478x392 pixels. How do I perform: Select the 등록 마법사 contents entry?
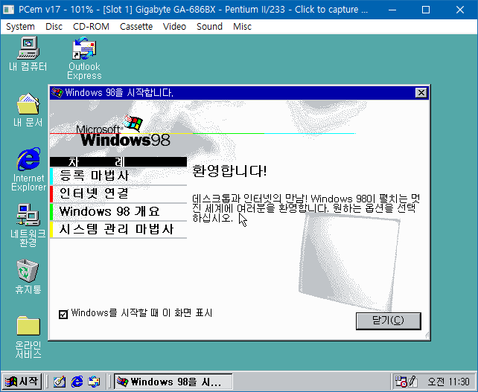pos(118,176)
